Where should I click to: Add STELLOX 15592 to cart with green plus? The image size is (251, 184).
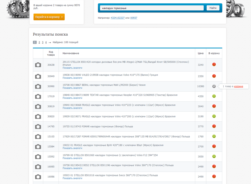pos(214,156)
